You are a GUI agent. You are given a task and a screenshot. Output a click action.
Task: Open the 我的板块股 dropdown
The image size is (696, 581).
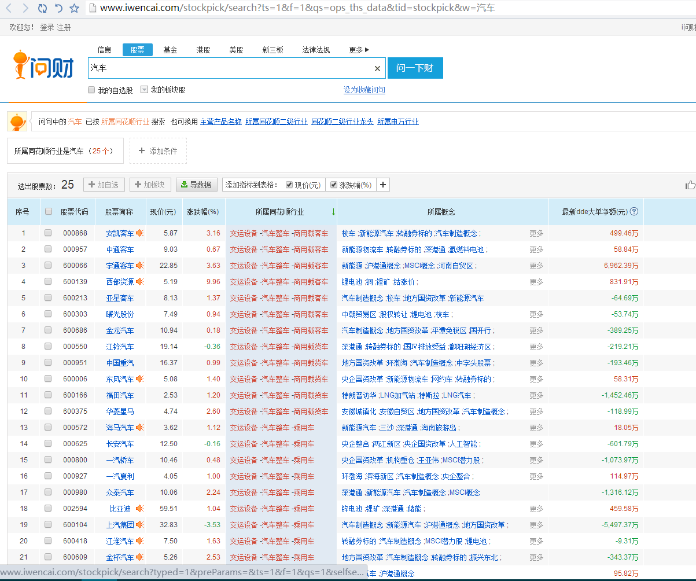coord(145,90)
